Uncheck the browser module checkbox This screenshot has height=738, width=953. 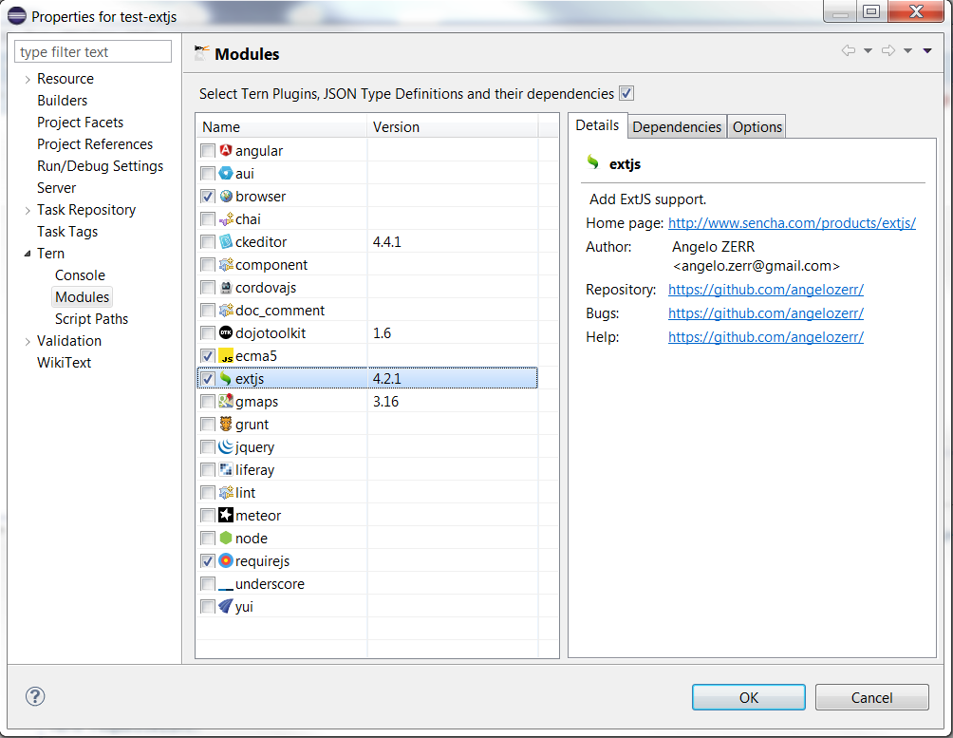(207, 196)
